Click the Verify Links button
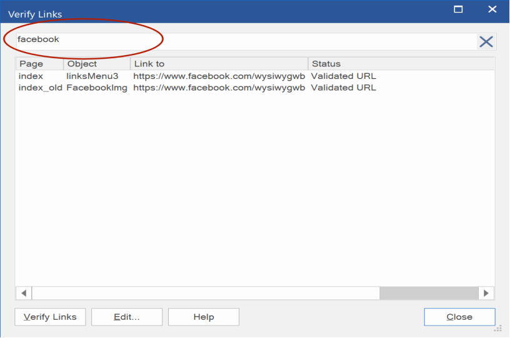The height and width of the screenshot is (338, 510). [50, 317]
